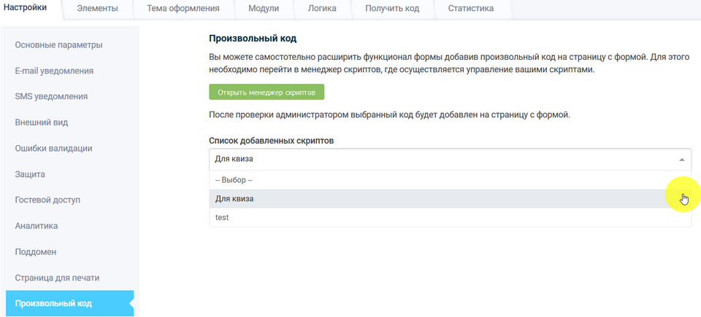Open Гостевой доступ settings
The height and width of the screenshot is (317, 701).
(x=47, y=200)
